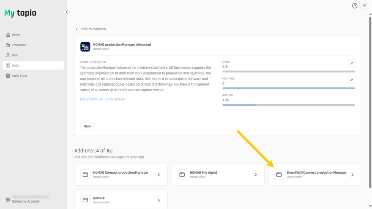Click the HOMAG productionManager Advanced app icon
The width and height of the screenshot is (372, 209).
tap(85, 47)
